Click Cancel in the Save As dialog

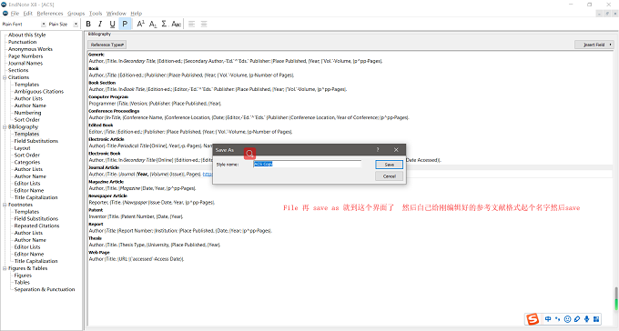pos(390,176)
